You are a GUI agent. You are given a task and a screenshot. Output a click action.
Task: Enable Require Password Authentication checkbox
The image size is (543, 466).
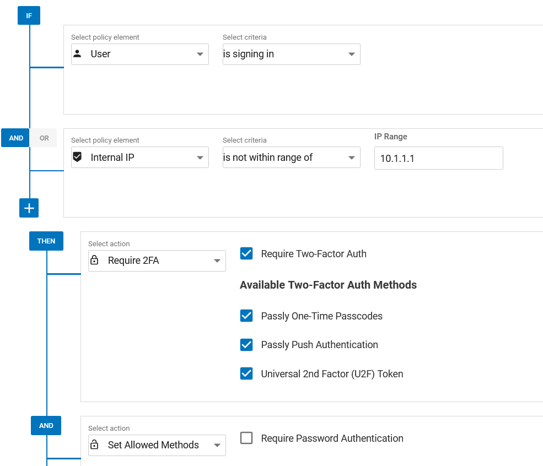coord(246,438)
